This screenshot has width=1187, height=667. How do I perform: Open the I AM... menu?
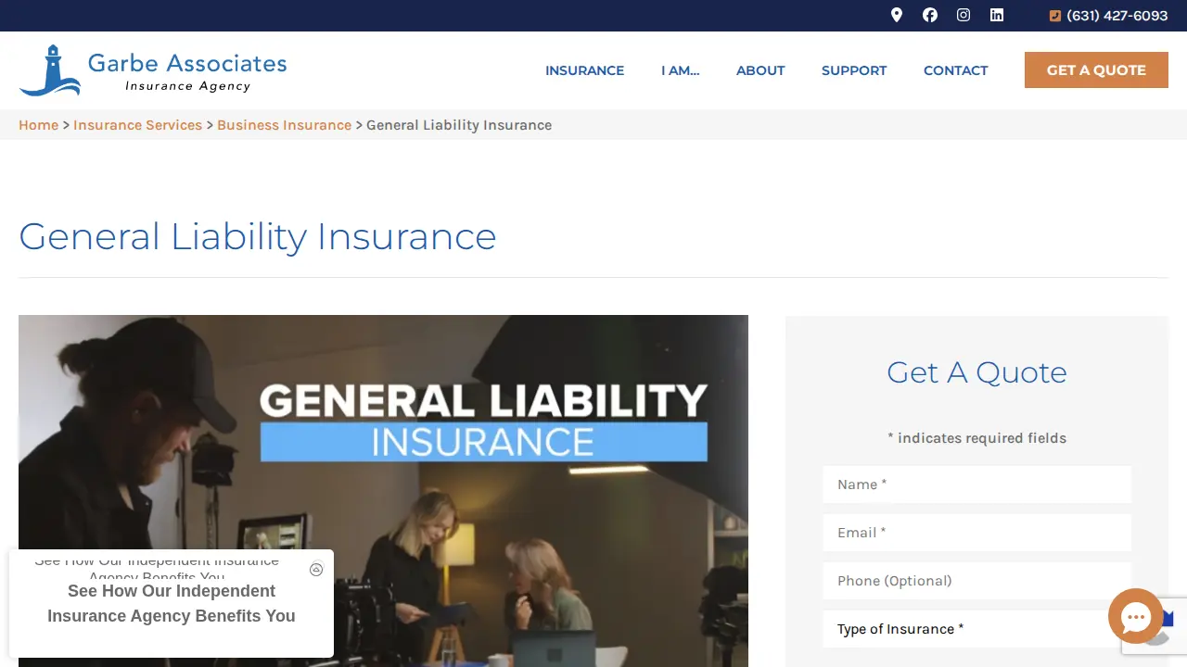pos(680,70)
